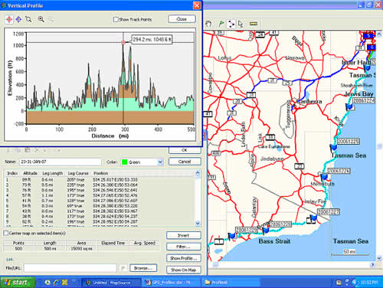Click the taskbar clock showing 10:52 PM
Screen dimensions: 383x288
pos(368,283)
